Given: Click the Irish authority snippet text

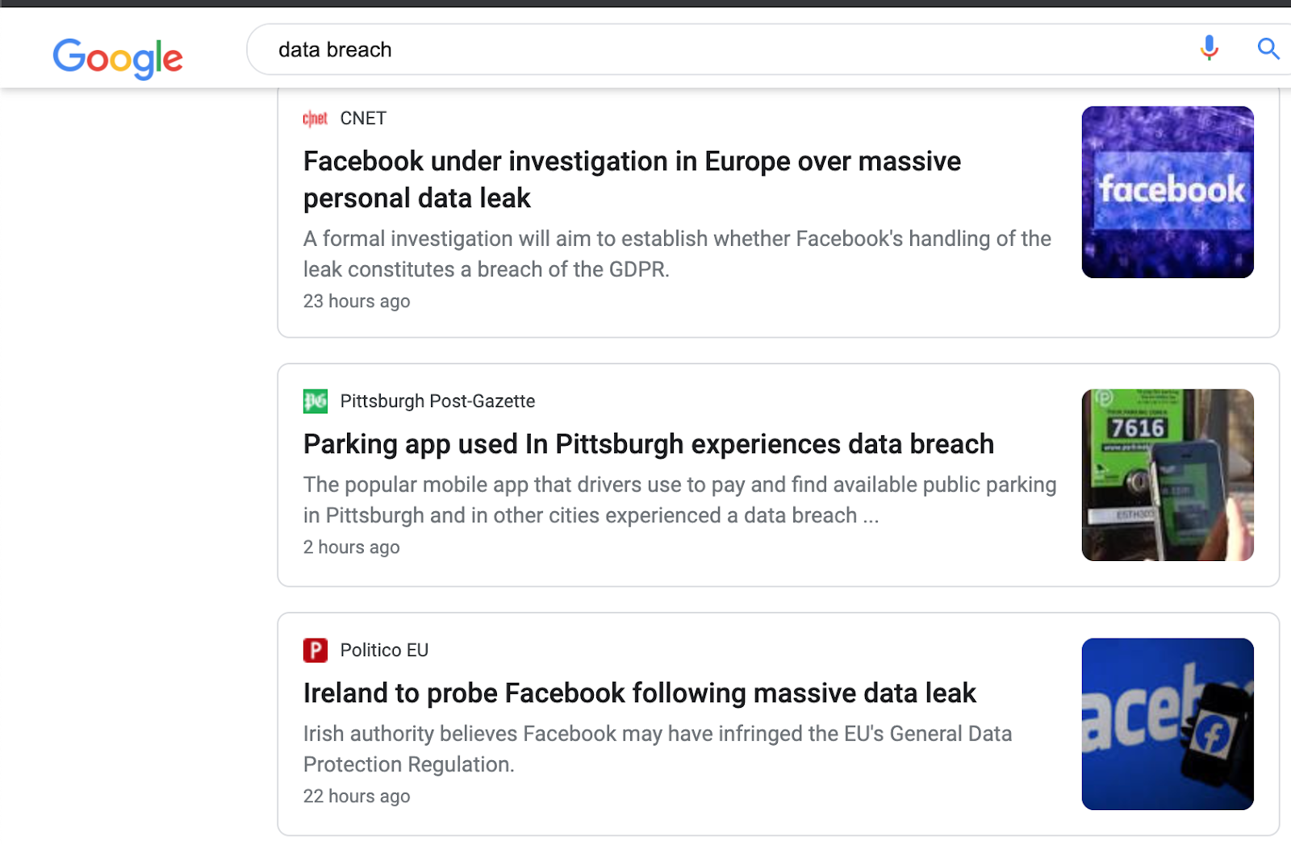Looking at the screenshot, I should (657, 749).
